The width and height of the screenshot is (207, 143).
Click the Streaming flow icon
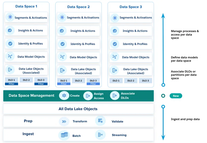tap(100, 135)
